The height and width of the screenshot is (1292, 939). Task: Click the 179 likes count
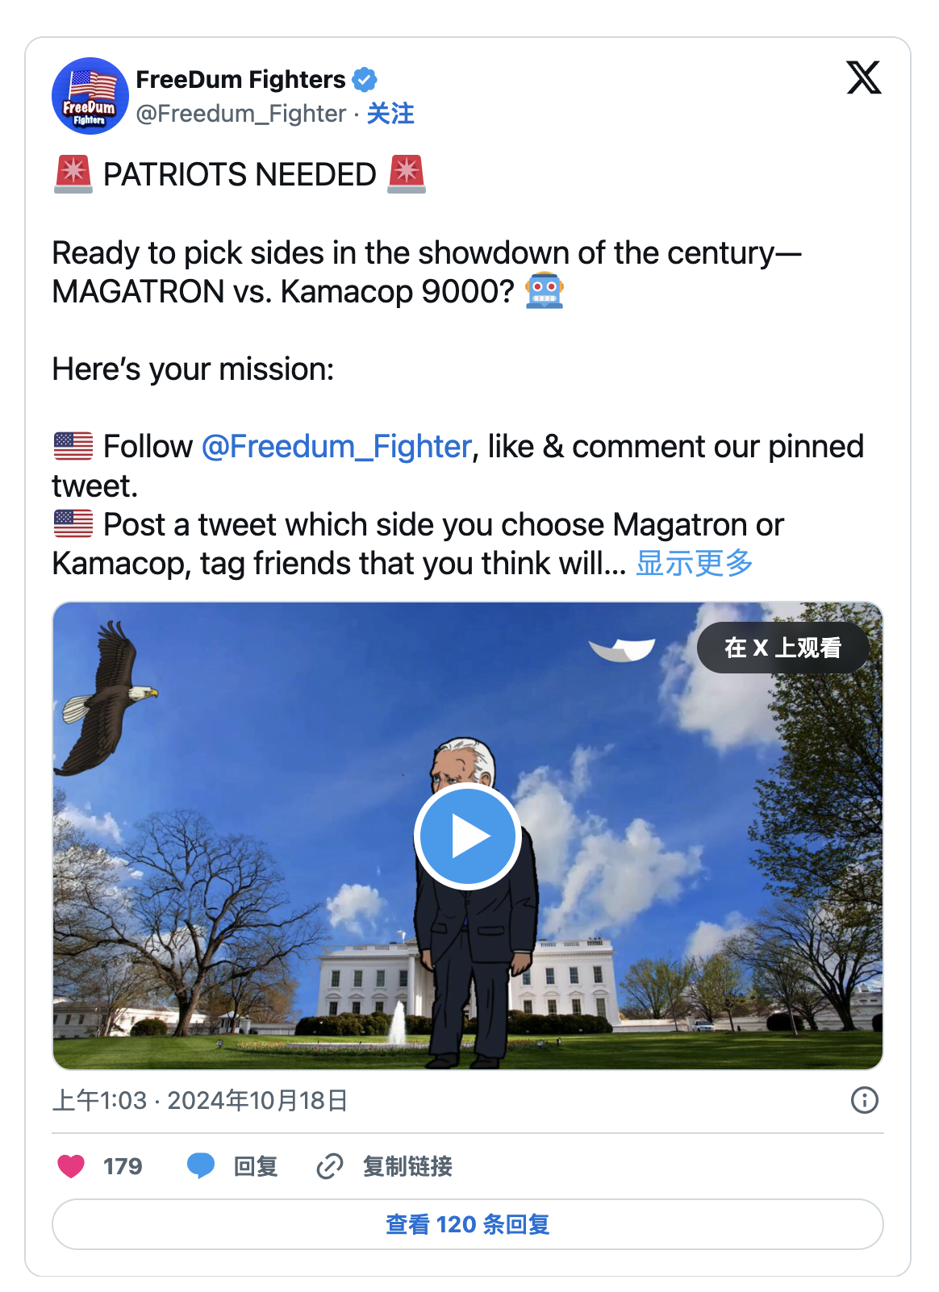pyautogui.click(x=123, y=1166)
